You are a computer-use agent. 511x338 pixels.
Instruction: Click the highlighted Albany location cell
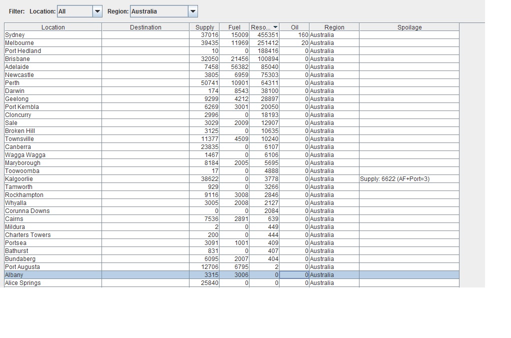tap(53, 275)
